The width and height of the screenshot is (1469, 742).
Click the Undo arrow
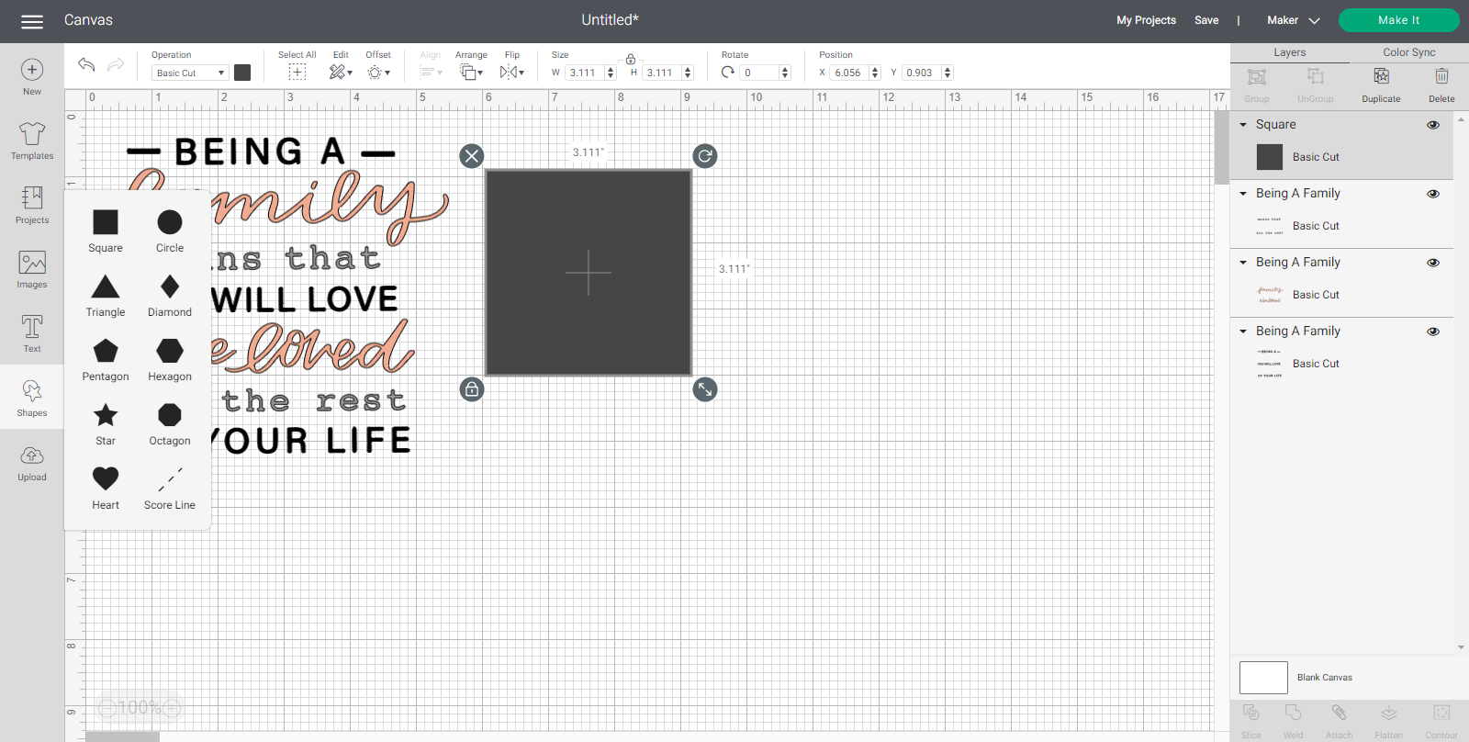pos(86,64)
